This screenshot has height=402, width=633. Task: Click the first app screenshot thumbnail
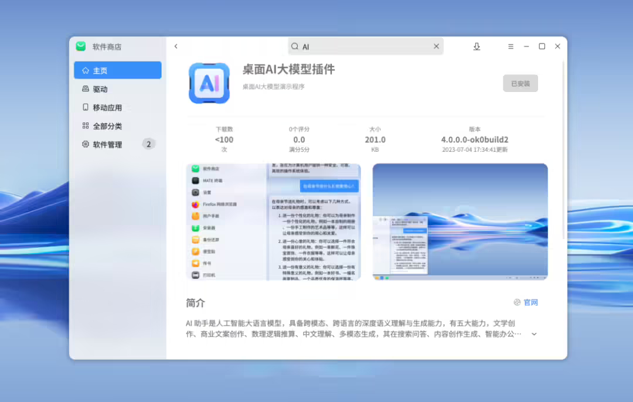click(x=274, y=222)
